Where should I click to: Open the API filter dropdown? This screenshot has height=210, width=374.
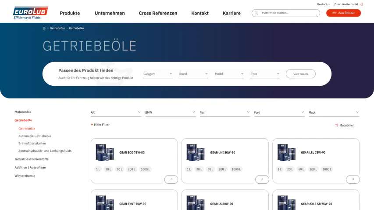[116, 112]
